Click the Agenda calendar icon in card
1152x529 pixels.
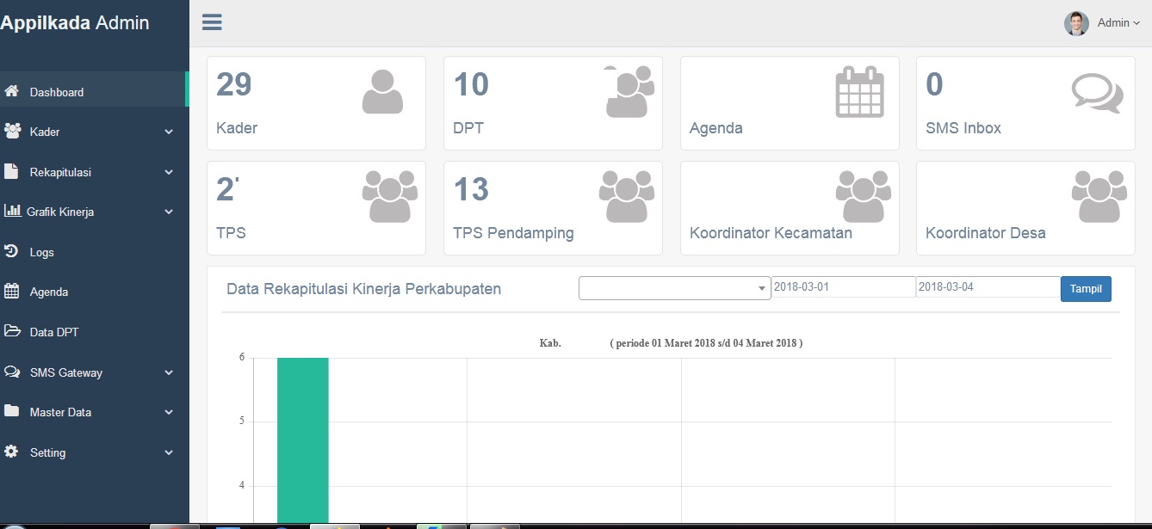(x=859, y=92)
